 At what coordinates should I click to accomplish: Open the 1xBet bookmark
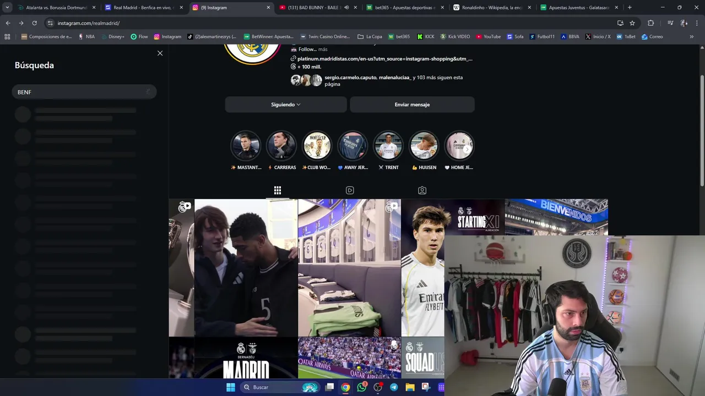click(x=626, y=37)
